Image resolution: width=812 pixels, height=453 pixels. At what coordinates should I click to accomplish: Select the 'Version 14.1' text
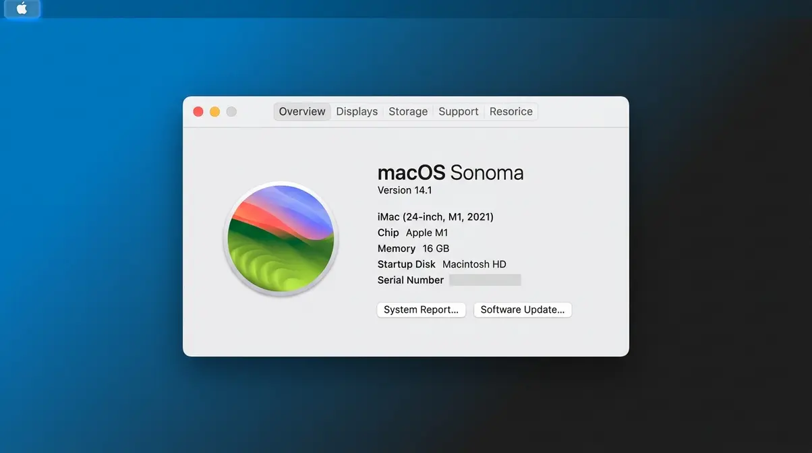pyautogui.click(x=405, y=190)
